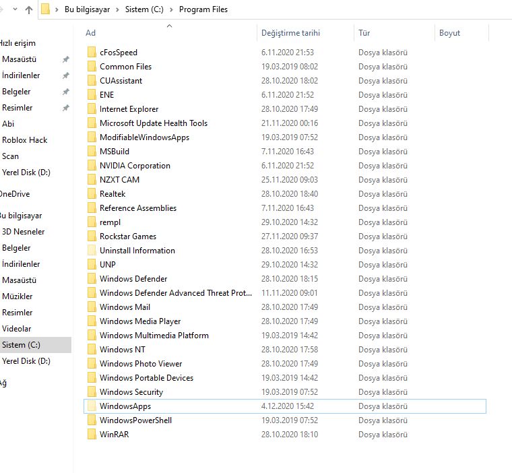This screenshot has height=473, width=512.
Task: Select the ENE folder icon
Action: tap(92, 95)
